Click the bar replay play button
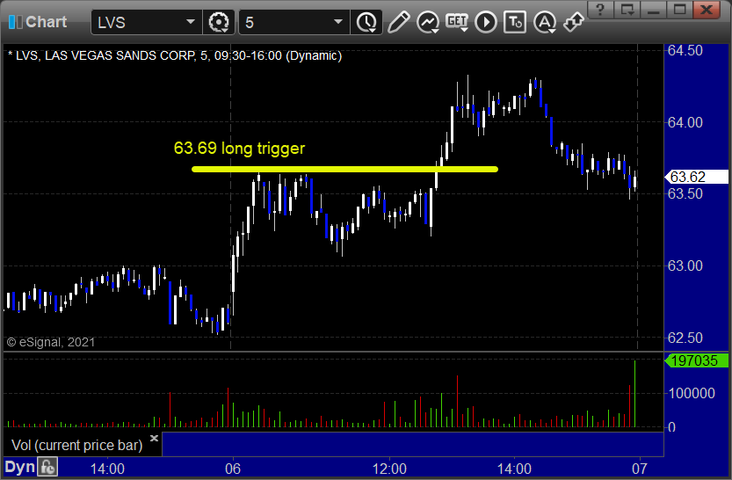This screenshot has height=480, width=732. [x=486, y=22]
